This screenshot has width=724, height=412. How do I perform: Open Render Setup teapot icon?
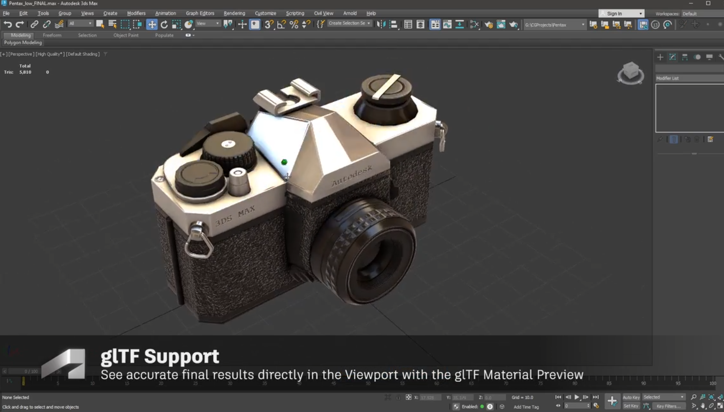click(488, 25)
